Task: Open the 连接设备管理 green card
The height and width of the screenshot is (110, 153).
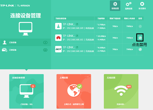Action: [x=27, y=91]
